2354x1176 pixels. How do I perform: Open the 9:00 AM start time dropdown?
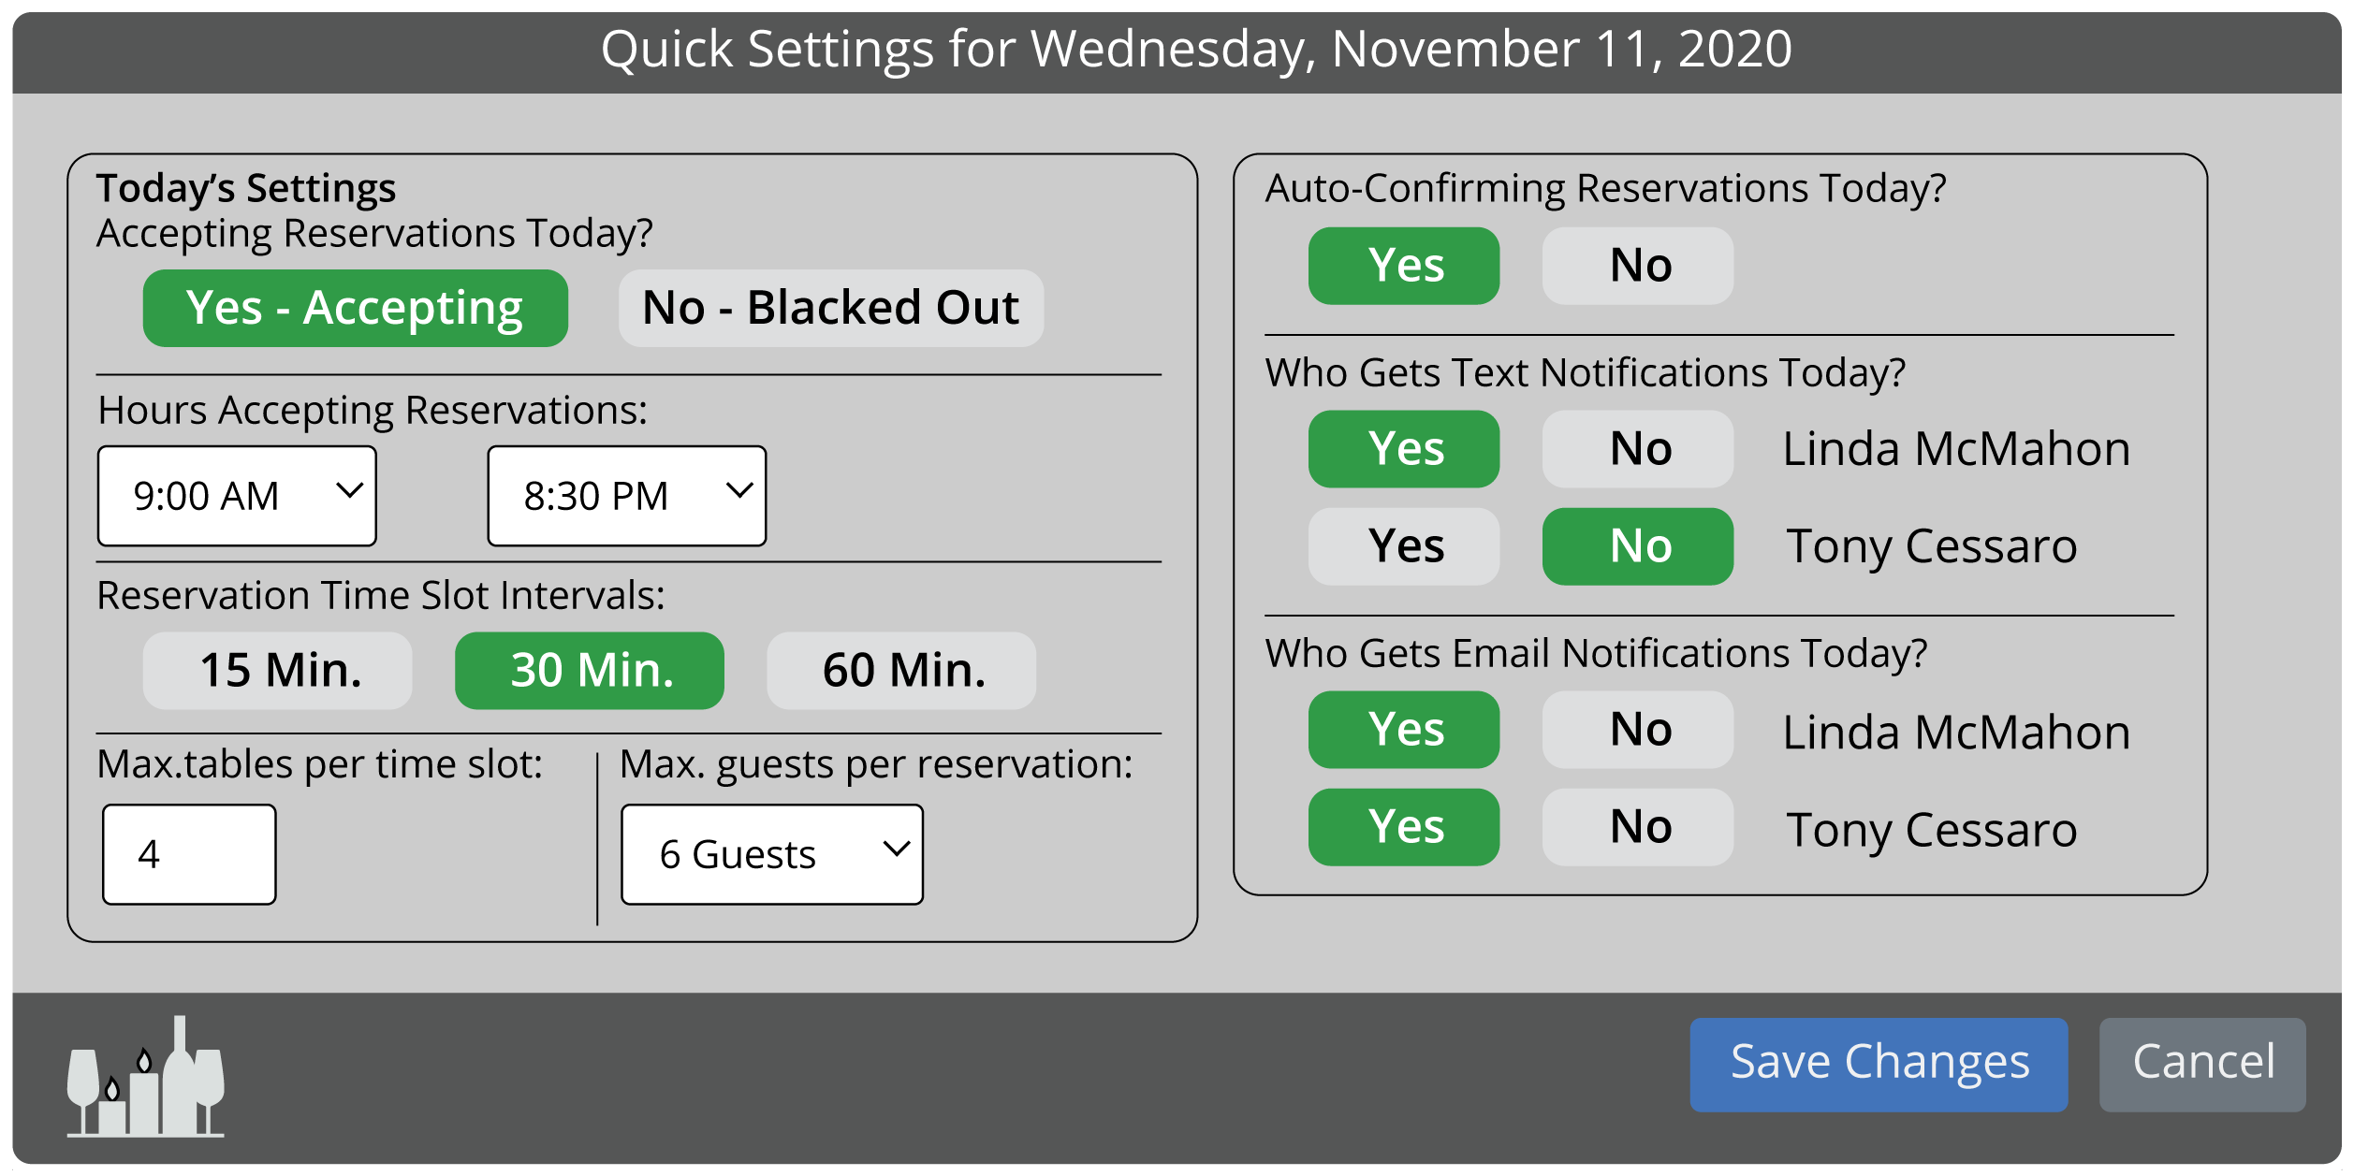[x=237, y=496]
